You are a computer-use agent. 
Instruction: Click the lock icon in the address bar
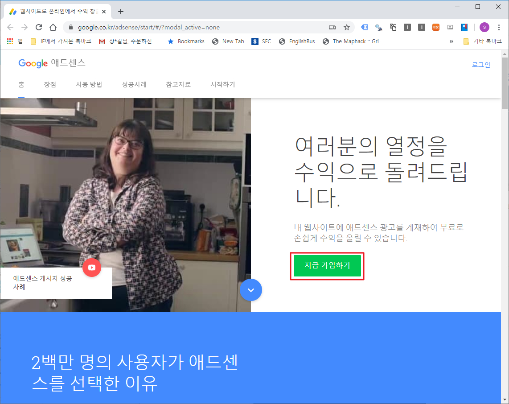coord(71,27)
